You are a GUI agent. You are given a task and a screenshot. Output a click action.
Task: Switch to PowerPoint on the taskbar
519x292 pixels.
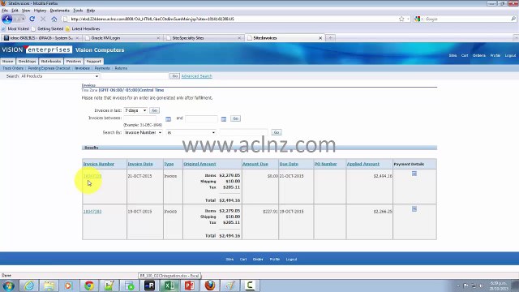[190, 286]
